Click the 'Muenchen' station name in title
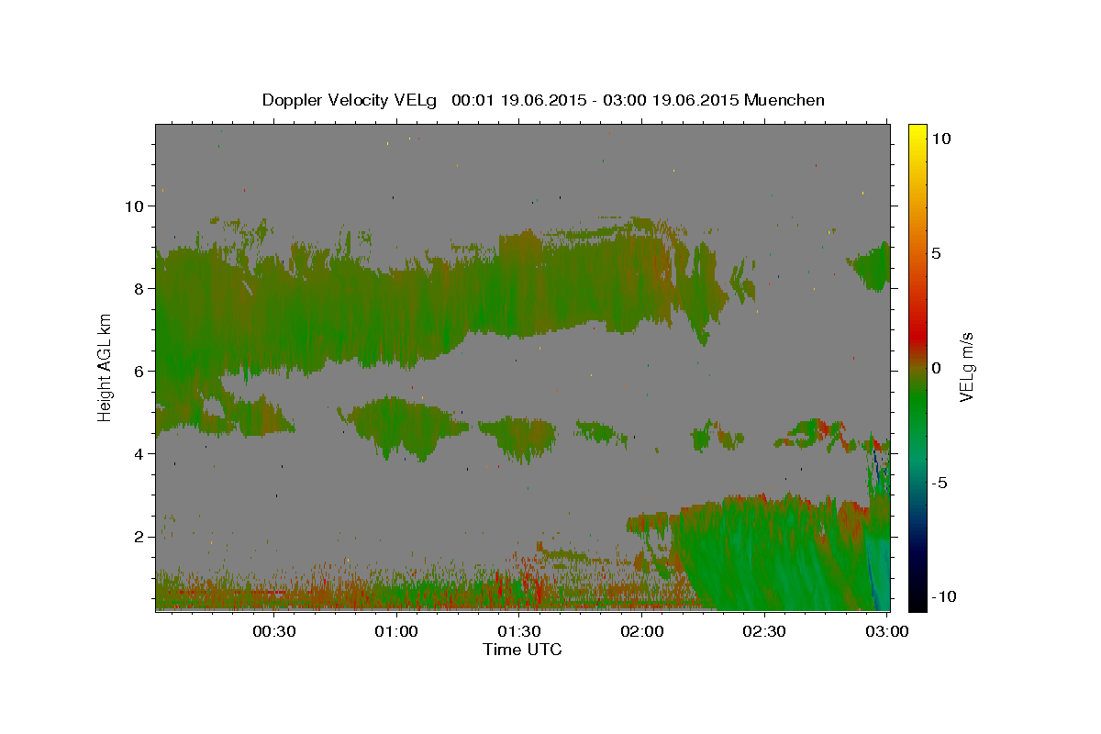Image resolution: width=1101 pixels, height=734 pixels. pos(784,100)
